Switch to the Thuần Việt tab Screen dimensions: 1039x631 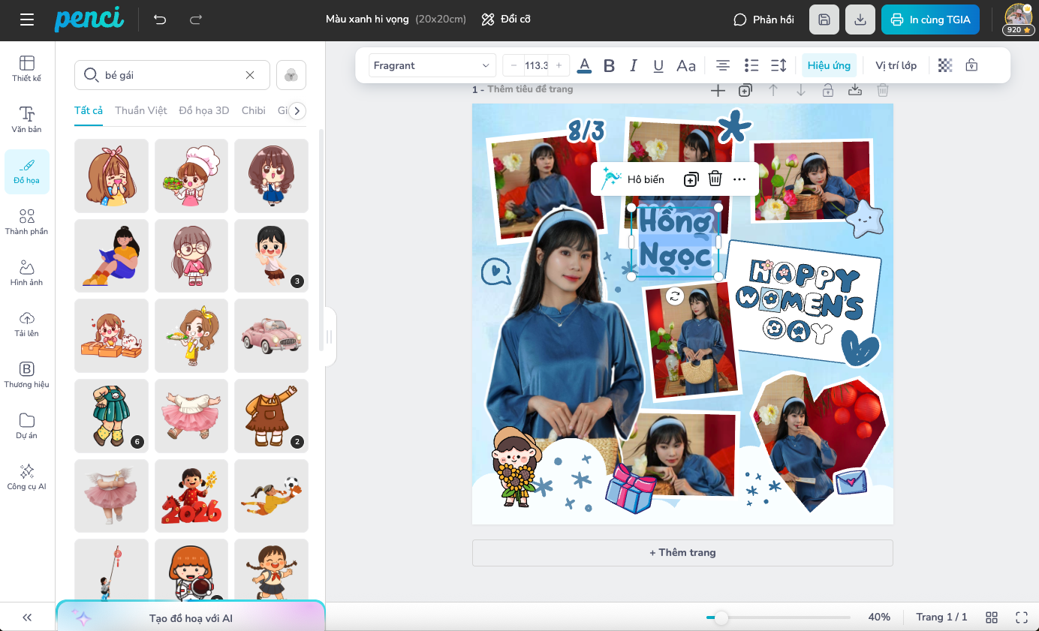point(141,110)
